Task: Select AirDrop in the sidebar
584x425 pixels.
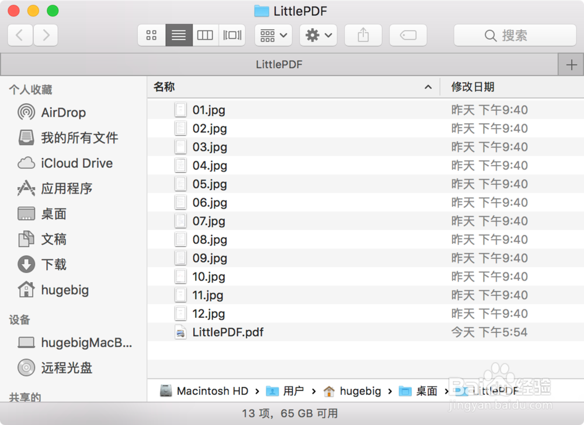Action: (62, 112)
